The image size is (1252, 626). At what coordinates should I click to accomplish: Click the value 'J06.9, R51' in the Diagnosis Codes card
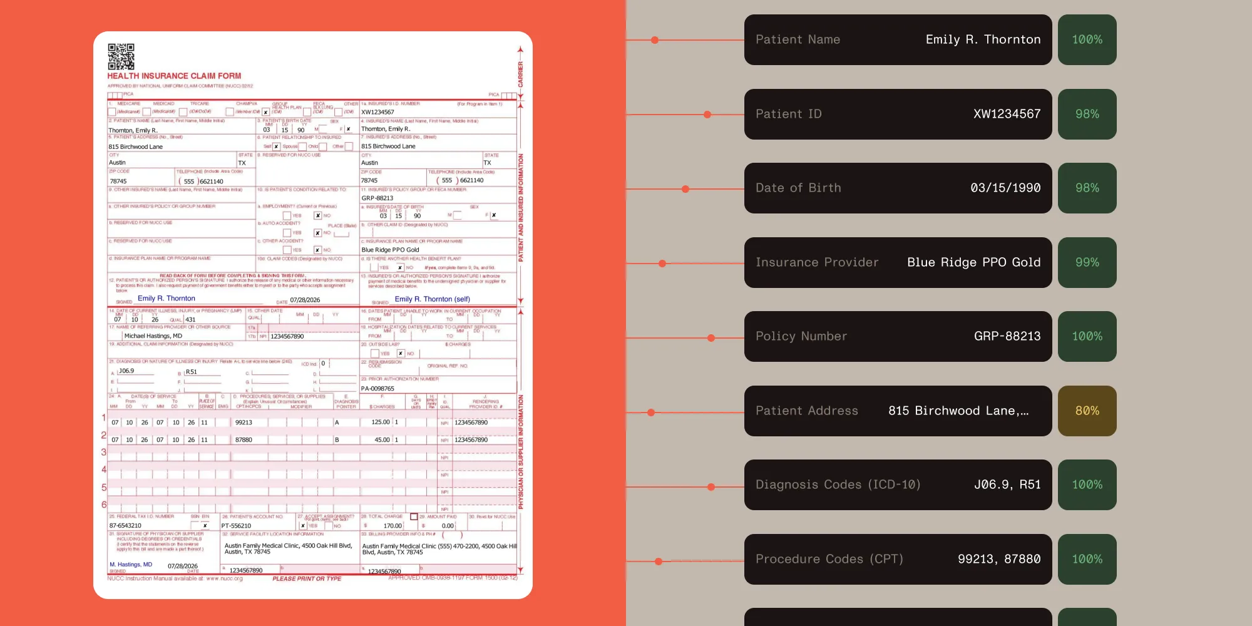1007,485
